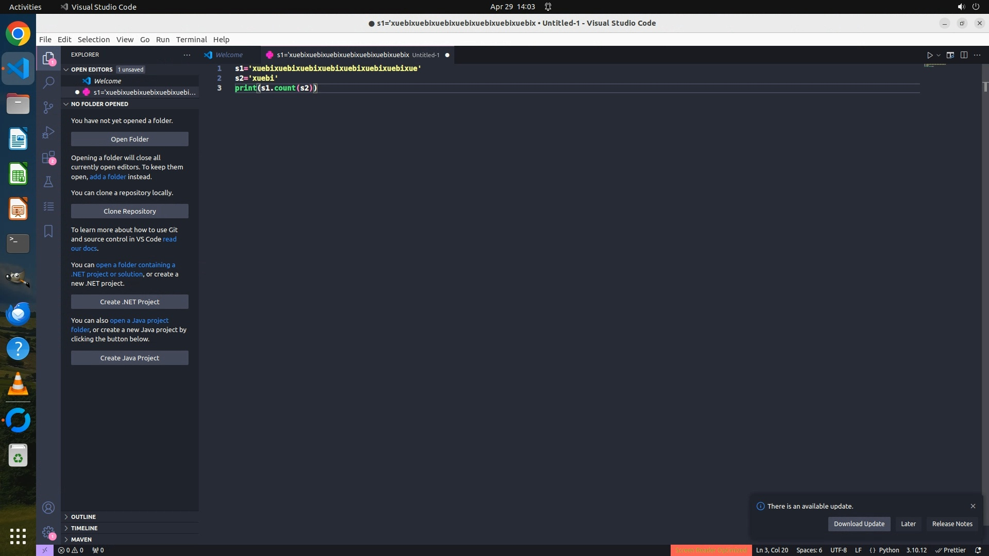Click the Run Python File play button

[x=930, y=55]
